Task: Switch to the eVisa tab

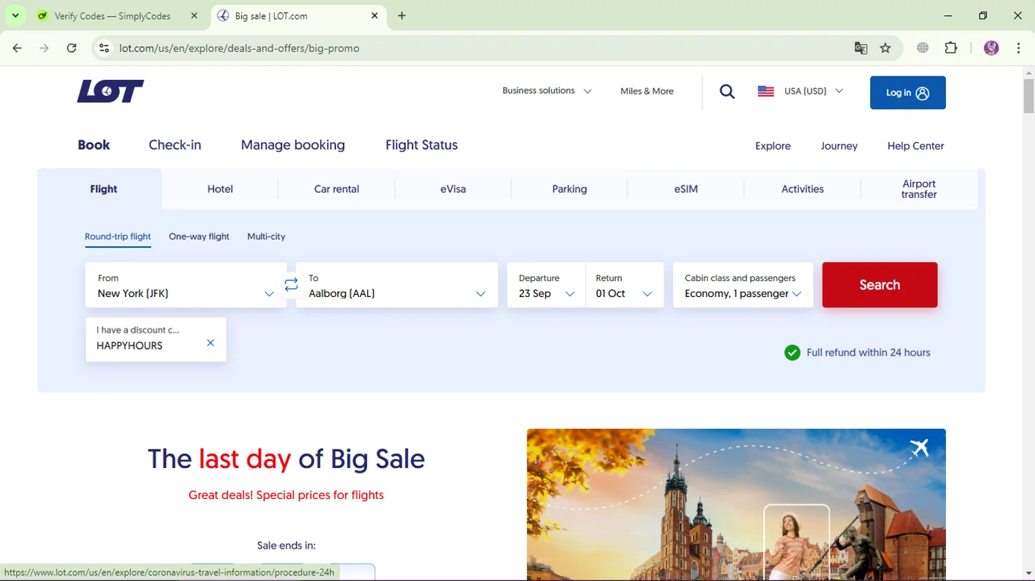Action: click(453, 189)
